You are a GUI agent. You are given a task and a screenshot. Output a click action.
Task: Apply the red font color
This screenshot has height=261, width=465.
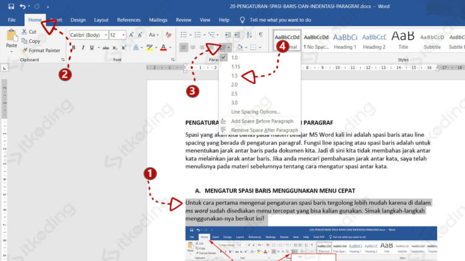163,47
